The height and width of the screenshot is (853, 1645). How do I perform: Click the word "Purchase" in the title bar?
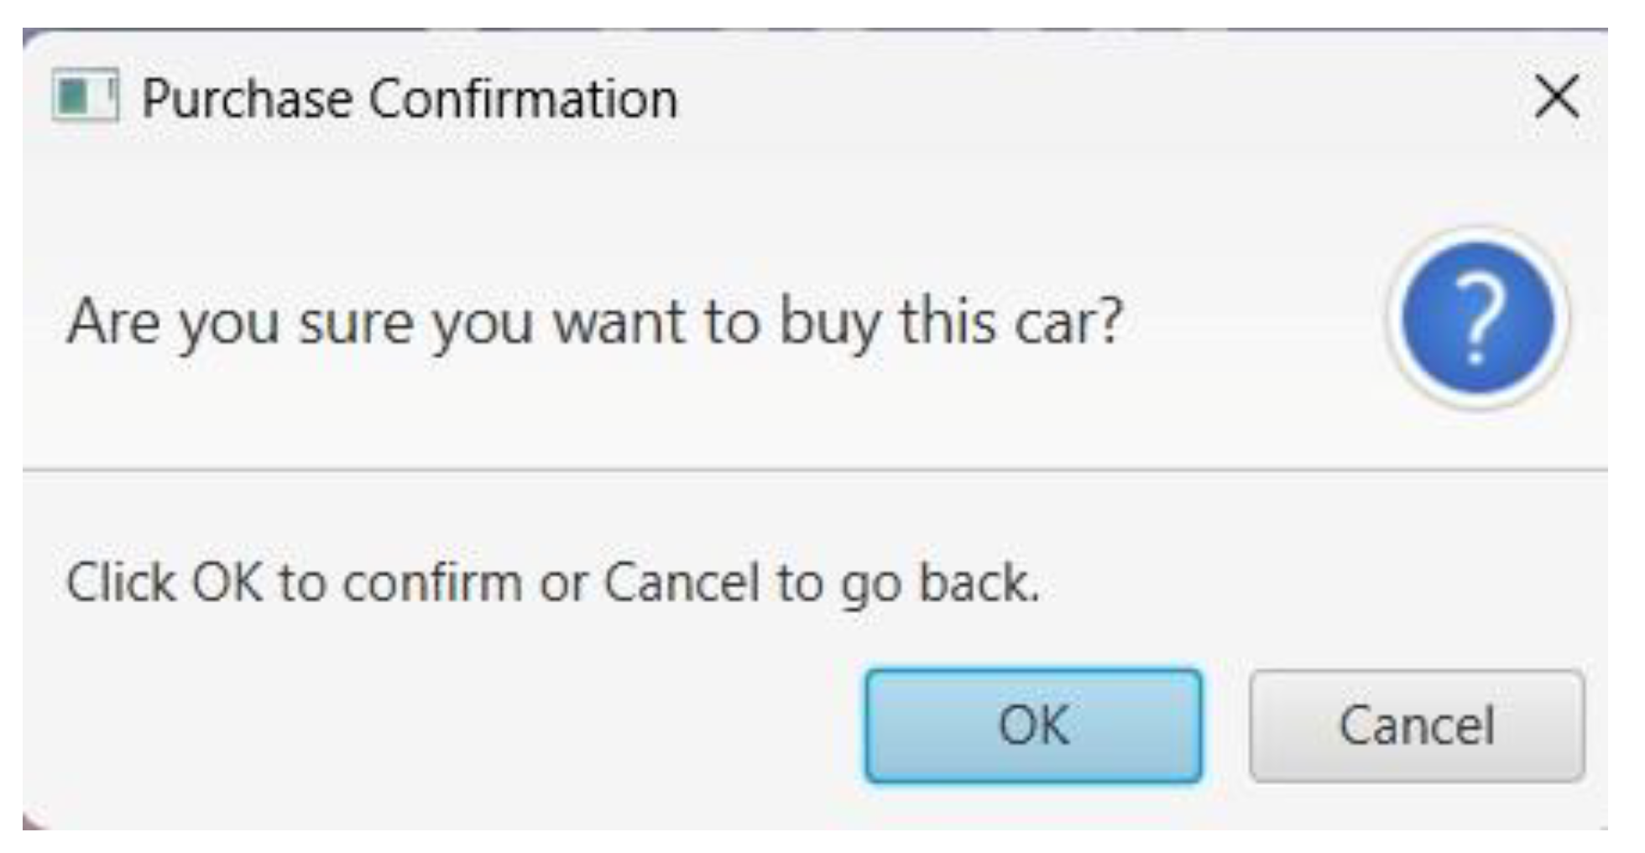248,99
